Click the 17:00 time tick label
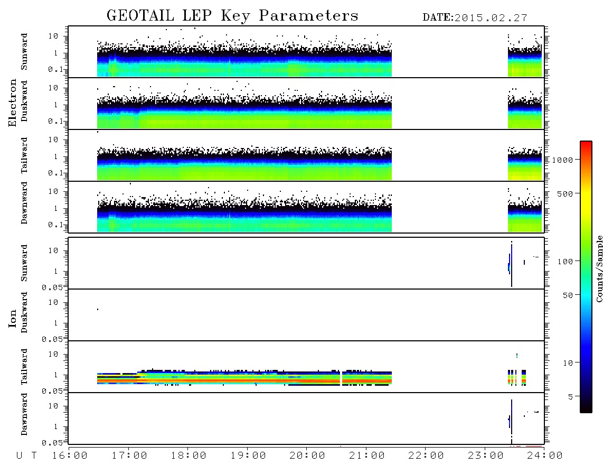603x465 pixels. coord(129,456)
